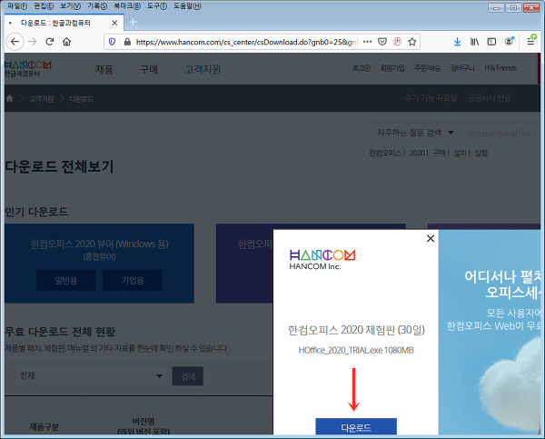Open the 도움말(H) menu
This screenshot has height=439, width=545.
pyautogui.click(x=187, y=6)
